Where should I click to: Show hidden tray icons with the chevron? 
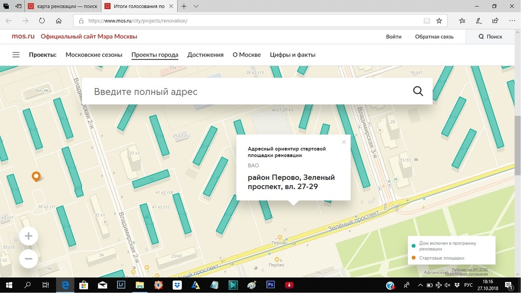[420, 285]
